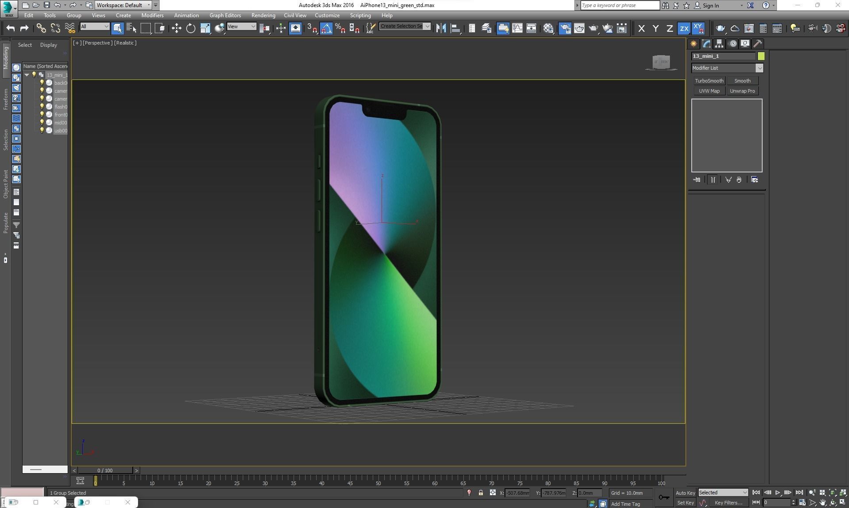Open the Modifiers menu
The width and height of the screenshot is (849, 508).
(152, 15)
